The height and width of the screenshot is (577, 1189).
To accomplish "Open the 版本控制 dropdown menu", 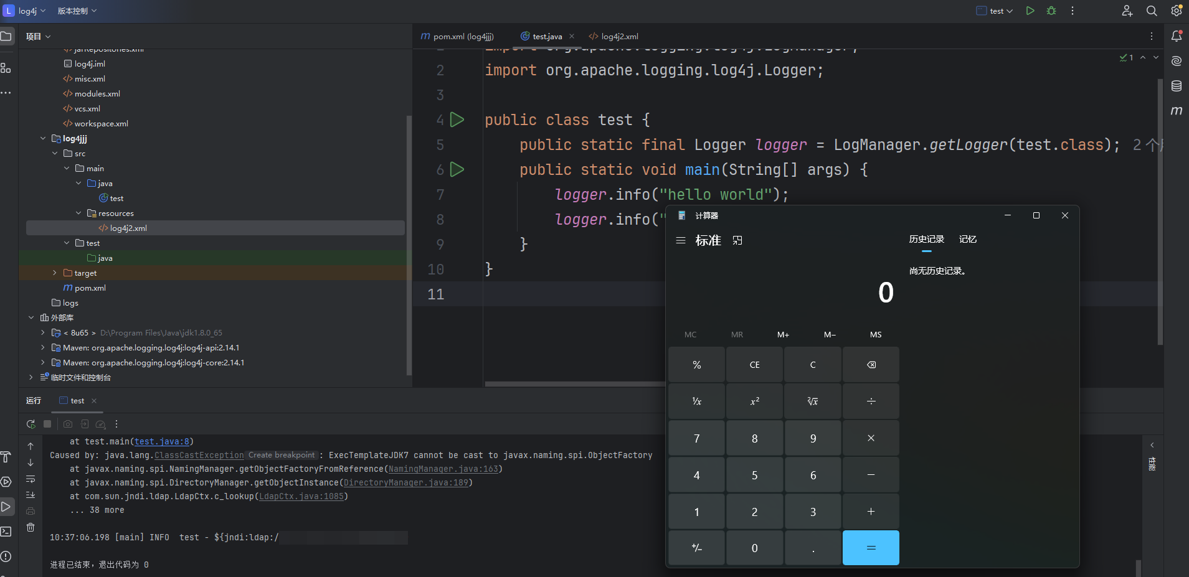I will pyautogui.click(x=77, y=11).
